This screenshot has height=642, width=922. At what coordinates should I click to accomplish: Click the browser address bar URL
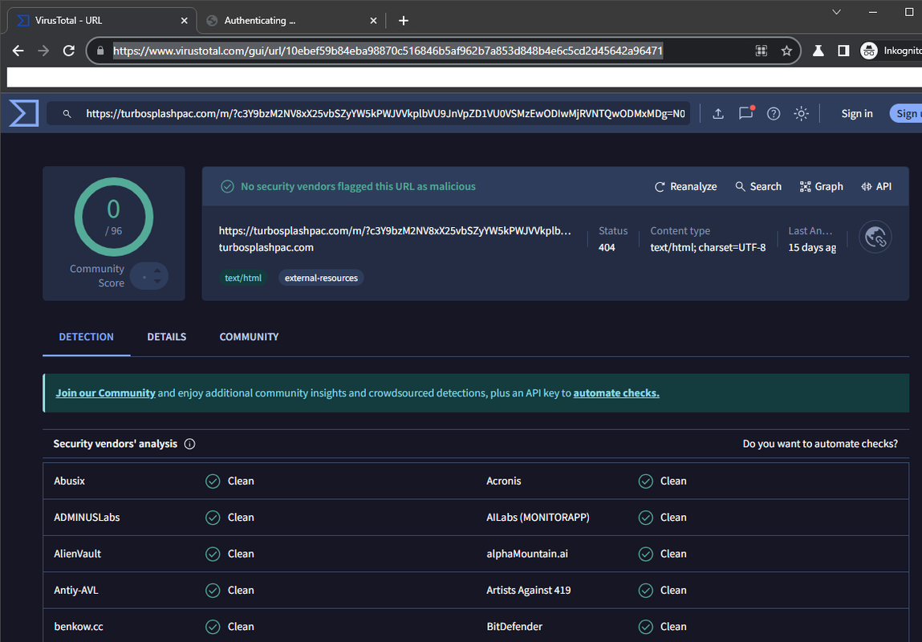coord(388,51)
